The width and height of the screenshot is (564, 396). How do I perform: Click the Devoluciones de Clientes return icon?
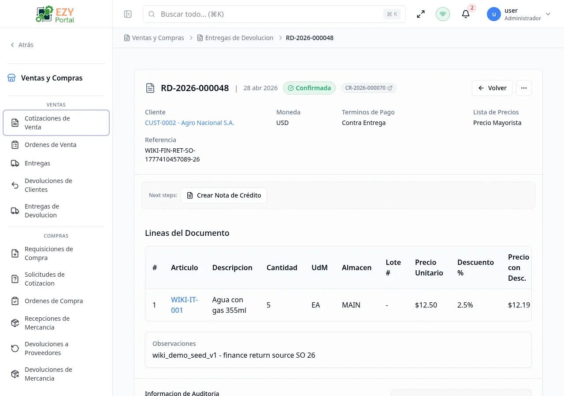[x=15, y=185]
